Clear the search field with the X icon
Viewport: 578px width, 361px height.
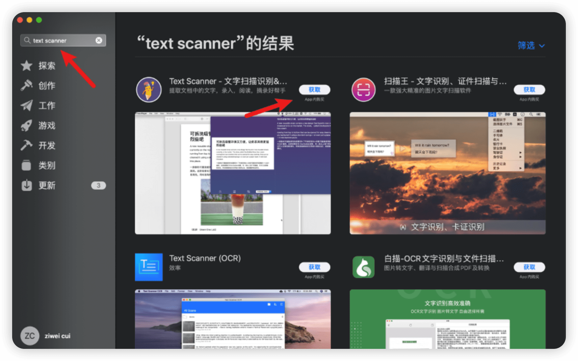99,40
